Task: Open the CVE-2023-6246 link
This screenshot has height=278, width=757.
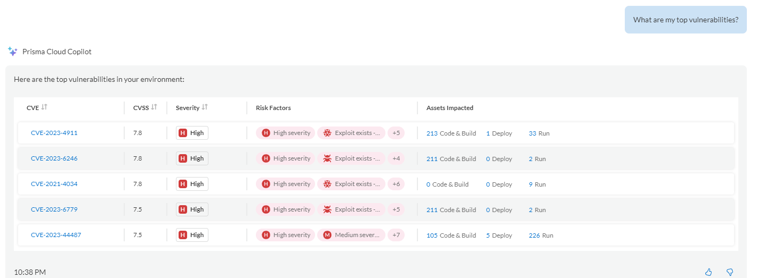Action: click(54, 158)
